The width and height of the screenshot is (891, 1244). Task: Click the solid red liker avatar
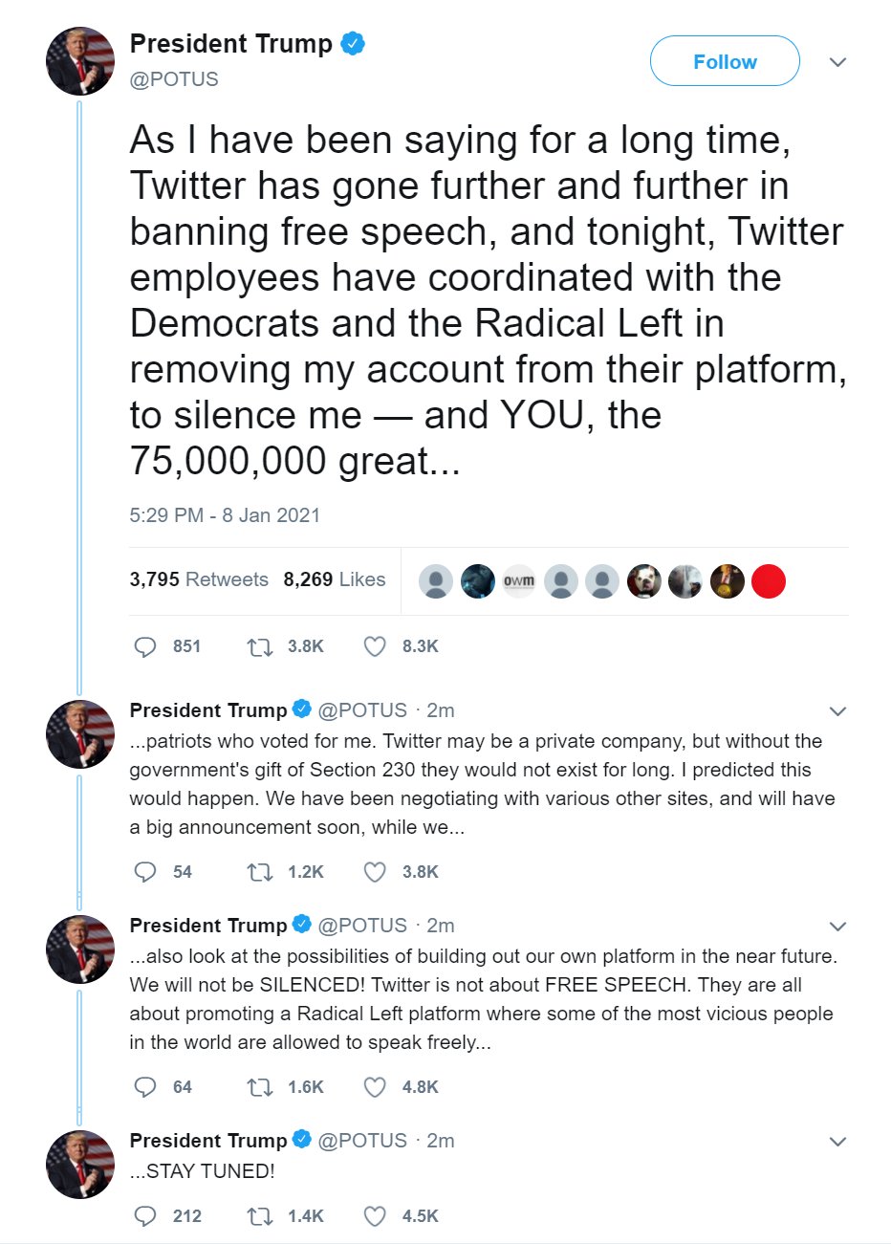[768, 581]
